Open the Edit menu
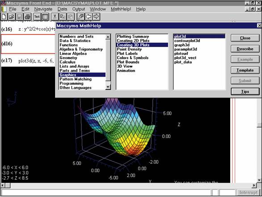 (25, 9)
